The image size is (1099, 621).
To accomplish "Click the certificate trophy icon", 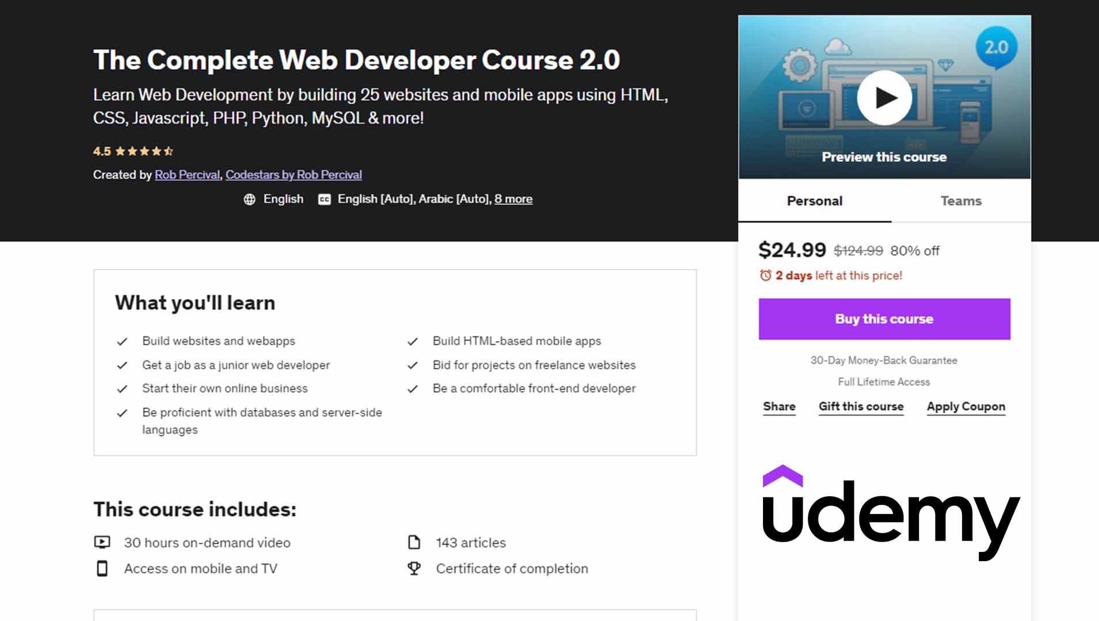I will [x=414, y=568].
